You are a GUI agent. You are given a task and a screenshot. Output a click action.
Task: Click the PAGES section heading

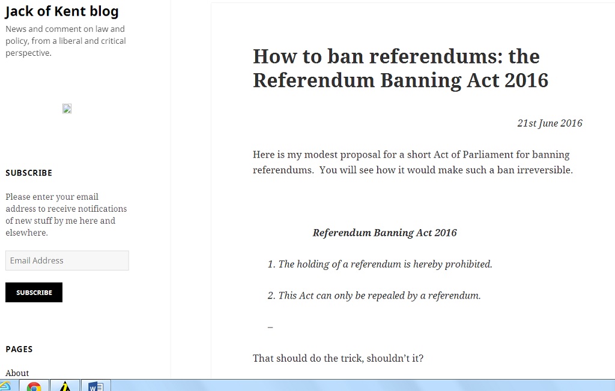[19, 349]
